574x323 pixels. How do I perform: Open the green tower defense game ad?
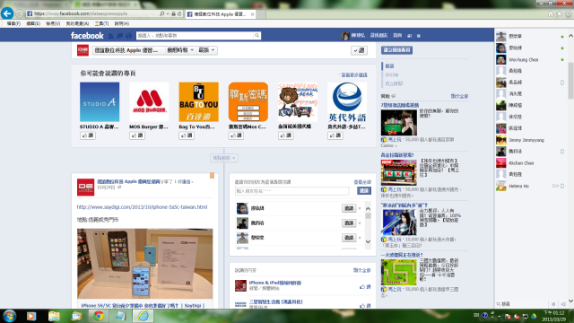click(398, 272)
